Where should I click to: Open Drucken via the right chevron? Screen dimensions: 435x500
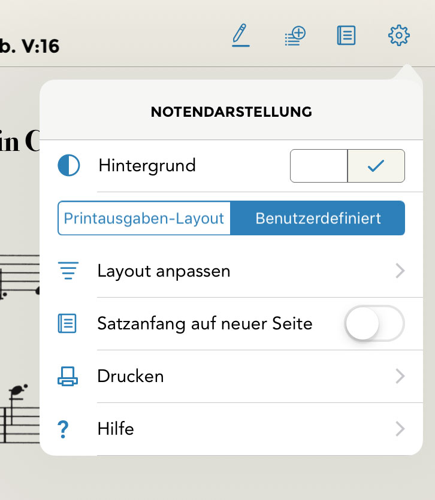coord(400,377)
